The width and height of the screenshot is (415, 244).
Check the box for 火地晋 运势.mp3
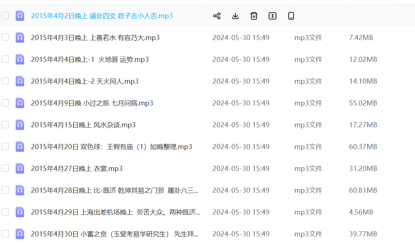[5, 59]
